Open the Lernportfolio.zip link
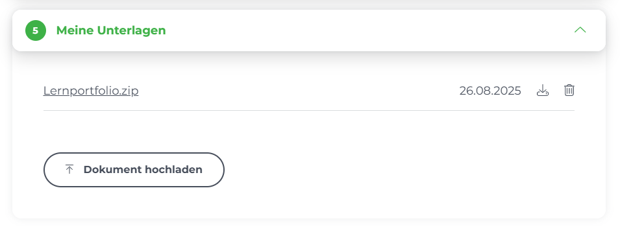The width and height of the screenshot is (620, 234). click(91, 91)
